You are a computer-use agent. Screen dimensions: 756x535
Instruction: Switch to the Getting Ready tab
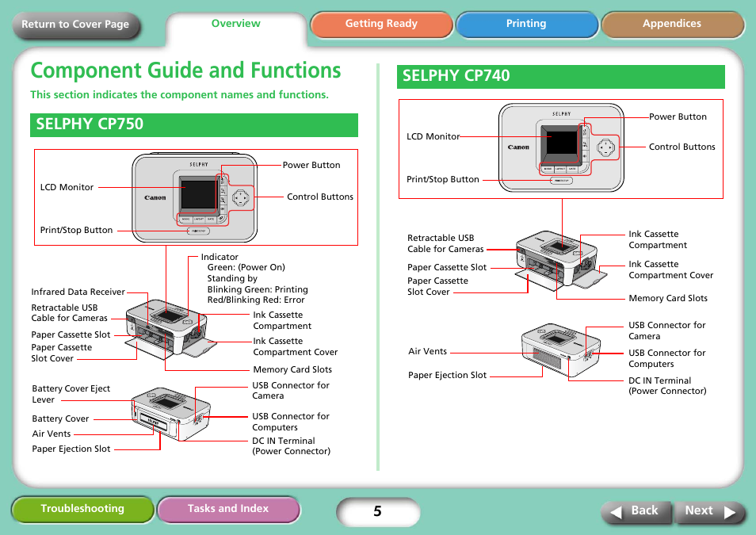[381, 24]
